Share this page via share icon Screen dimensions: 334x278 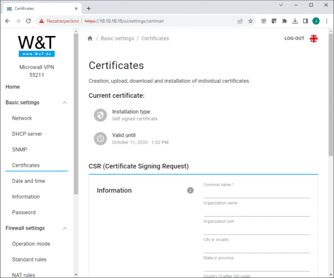(240, 21)
